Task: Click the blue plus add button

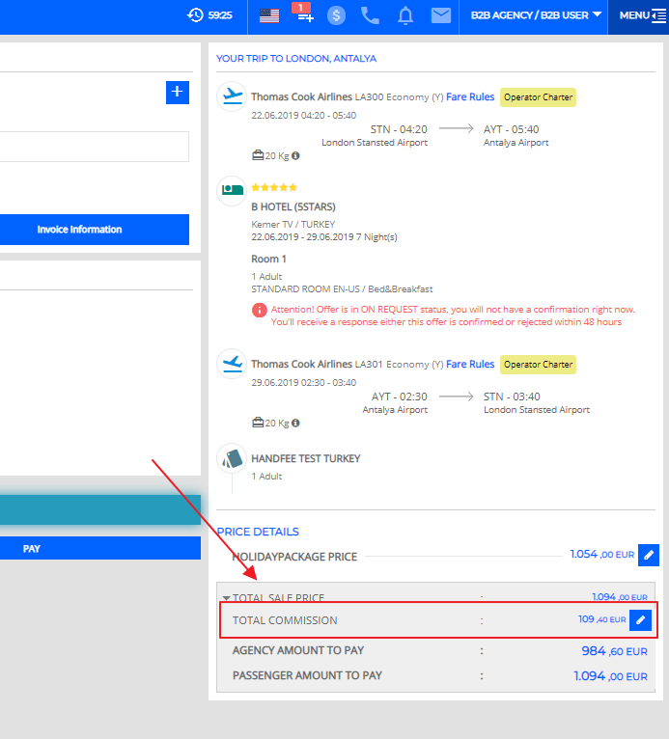Action: [177, 93]
